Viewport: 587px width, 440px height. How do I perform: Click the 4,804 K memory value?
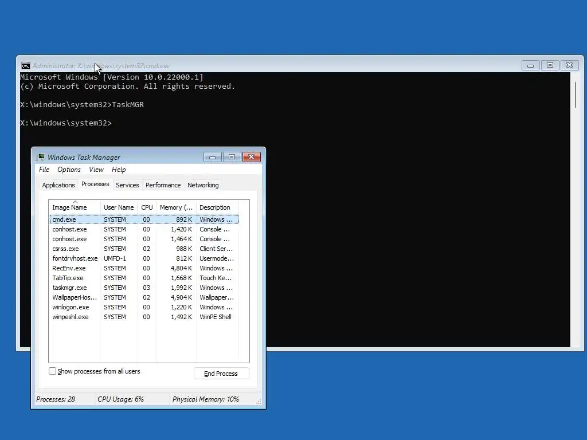tap(181, 268)
